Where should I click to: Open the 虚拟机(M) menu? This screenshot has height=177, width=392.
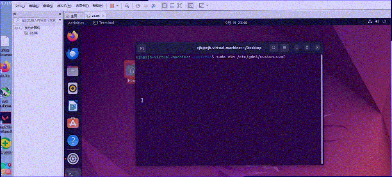(64, 6)
